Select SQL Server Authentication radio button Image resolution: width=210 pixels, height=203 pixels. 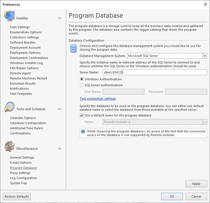tap(82, 85)
